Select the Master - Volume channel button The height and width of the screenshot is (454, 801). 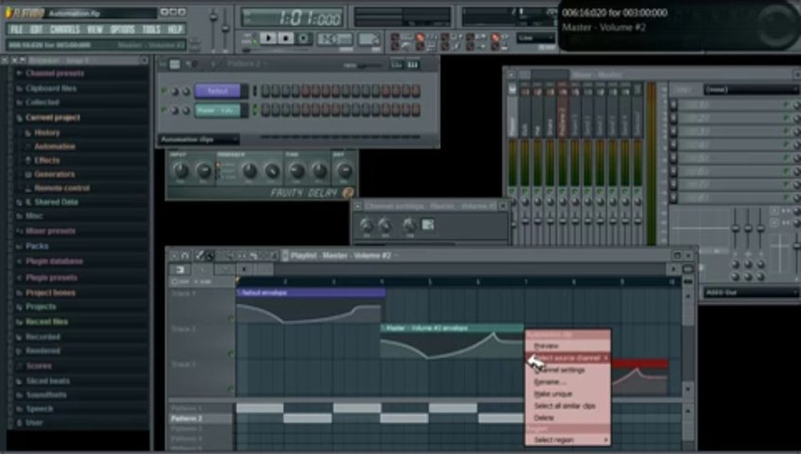(x=218, y=110)
